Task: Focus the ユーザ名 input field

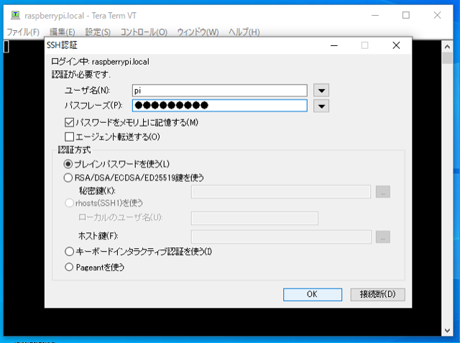Action: 220,91
